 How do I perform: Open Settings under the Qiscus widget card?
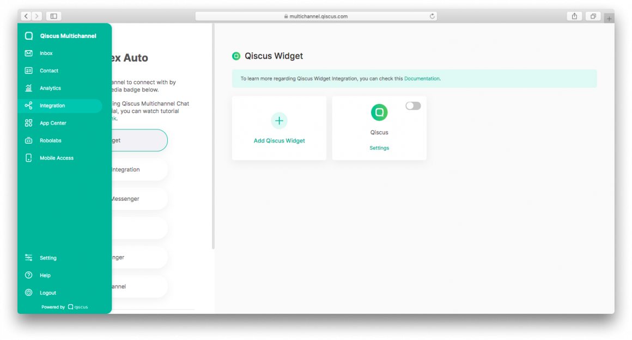point(379,147)
